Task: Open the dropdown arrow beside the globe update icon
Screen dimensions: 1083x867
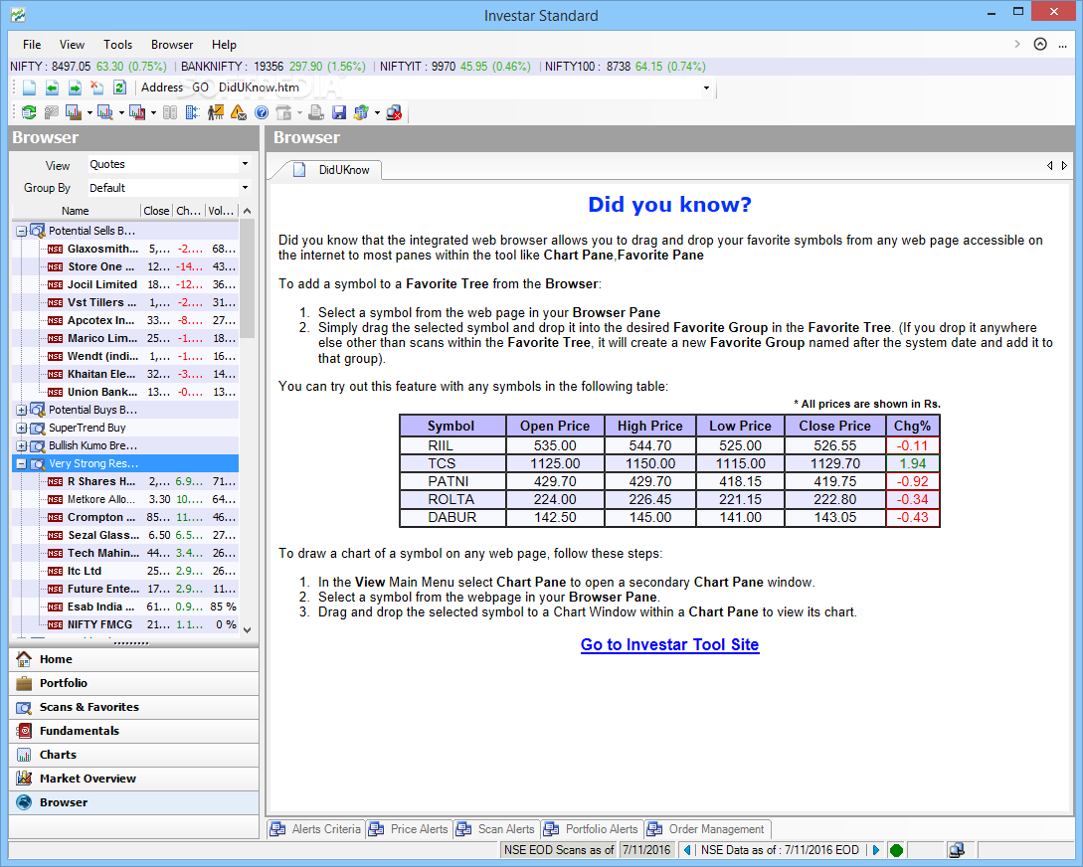Action: (x=377, y=113)
